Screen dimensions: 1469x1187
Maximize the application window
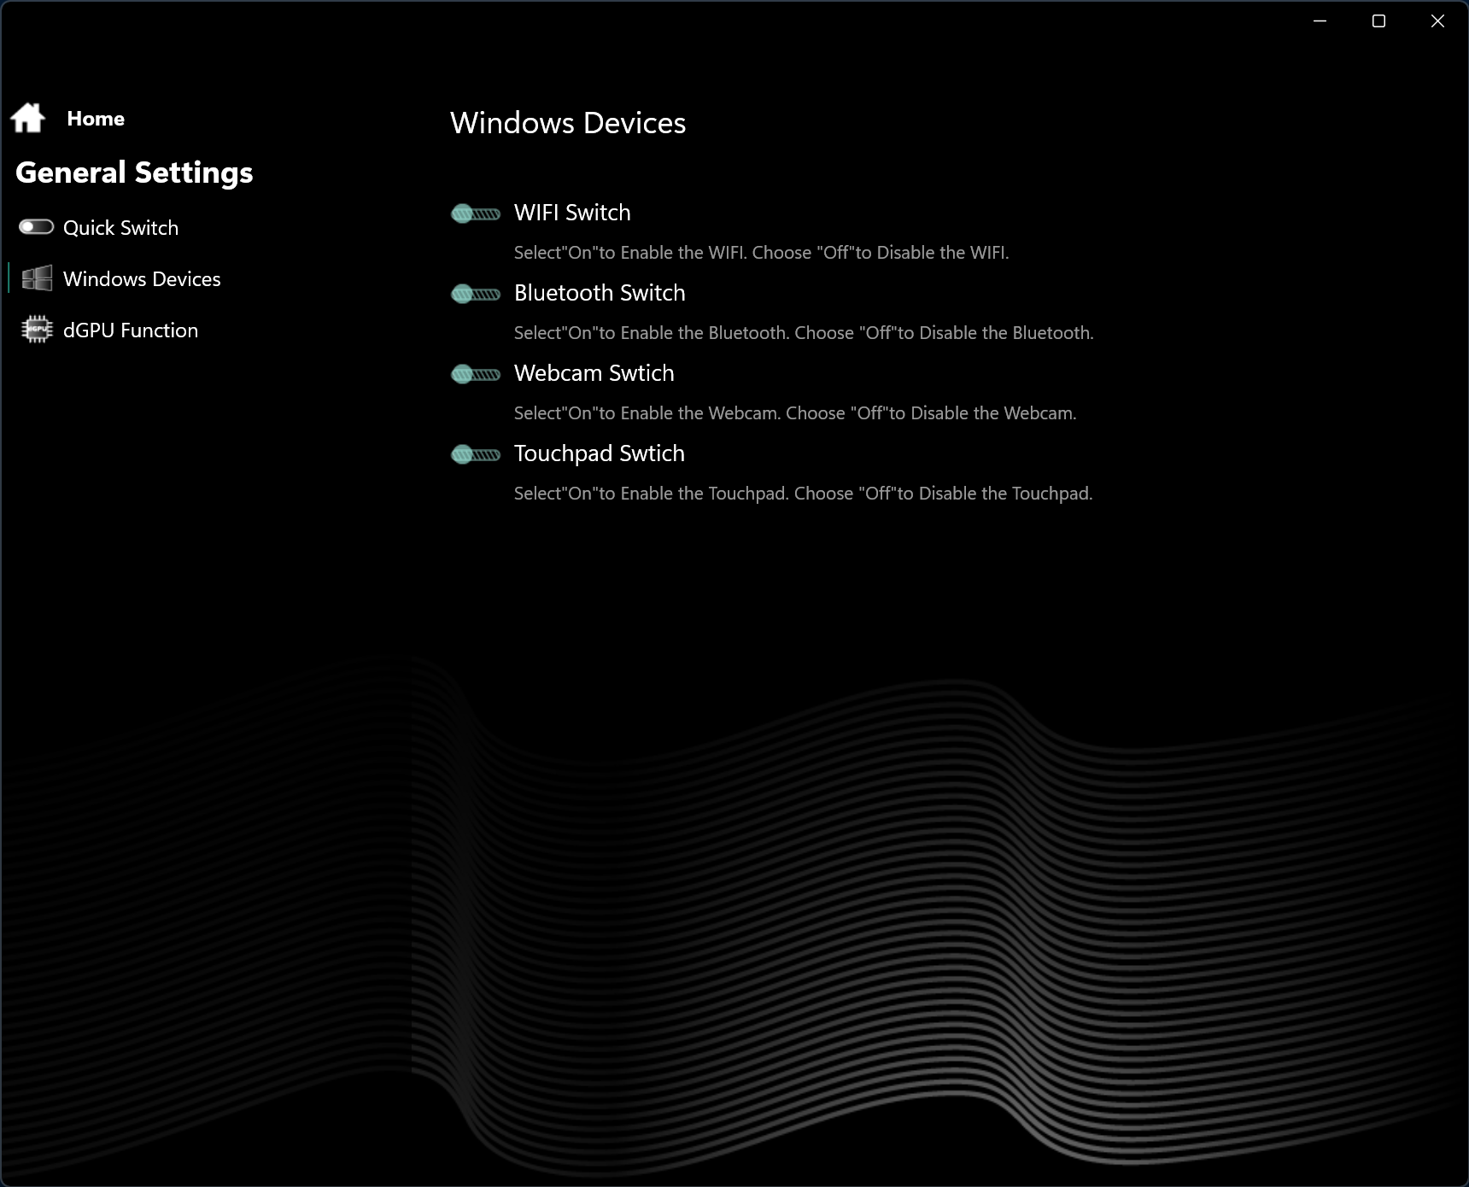click(x=1378, y=21)
